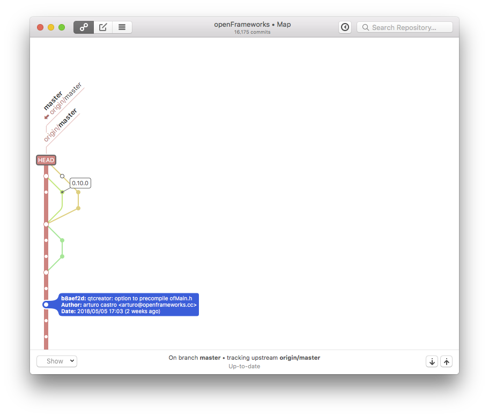This screenshot has width=489, height=417.
Task: Select the first commit node below HEAD
Action: coord(46,176)
